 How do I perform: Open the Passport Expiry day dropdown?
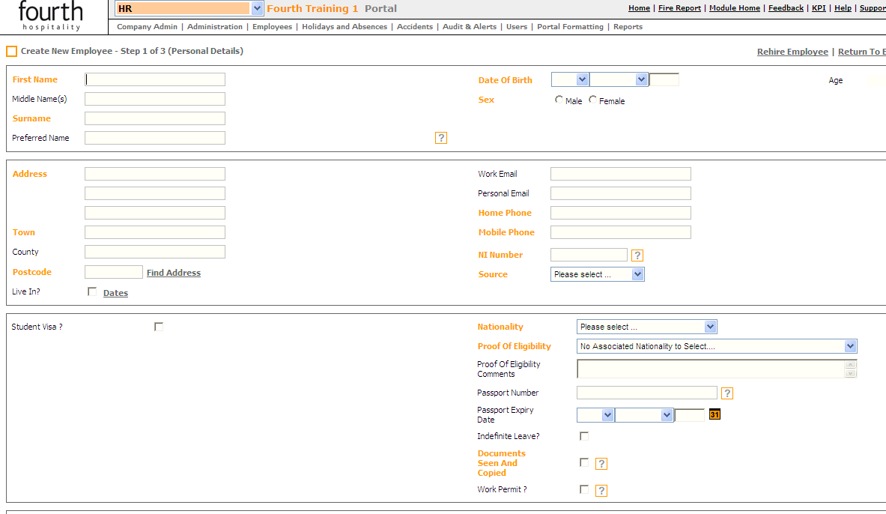click(x=595, y=415)
